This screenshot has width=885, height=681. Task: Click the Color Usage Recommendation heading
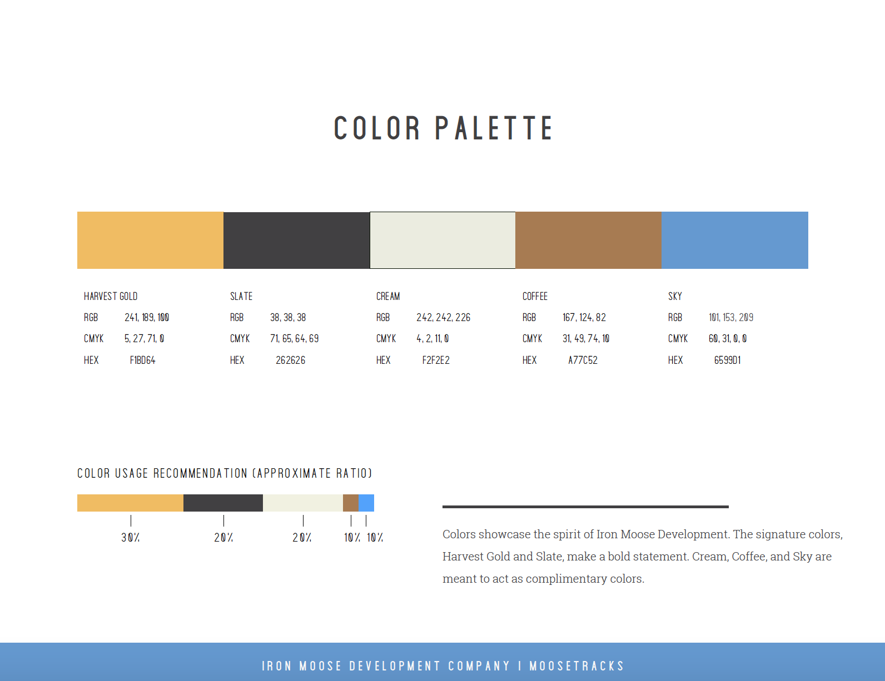[225, 473]
